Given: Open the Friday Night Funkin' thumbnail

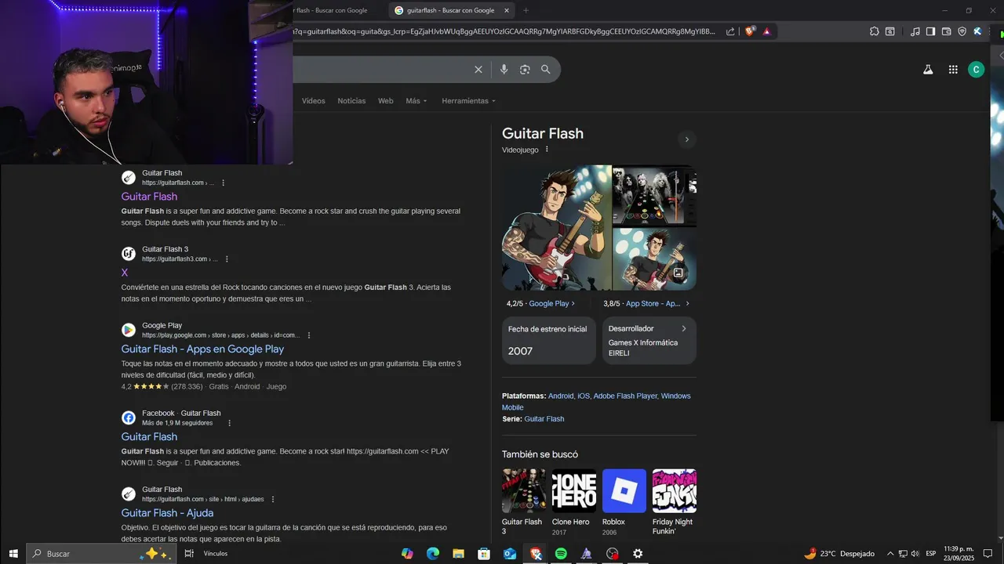Looking at the screenshot, I should coord(675,491).
